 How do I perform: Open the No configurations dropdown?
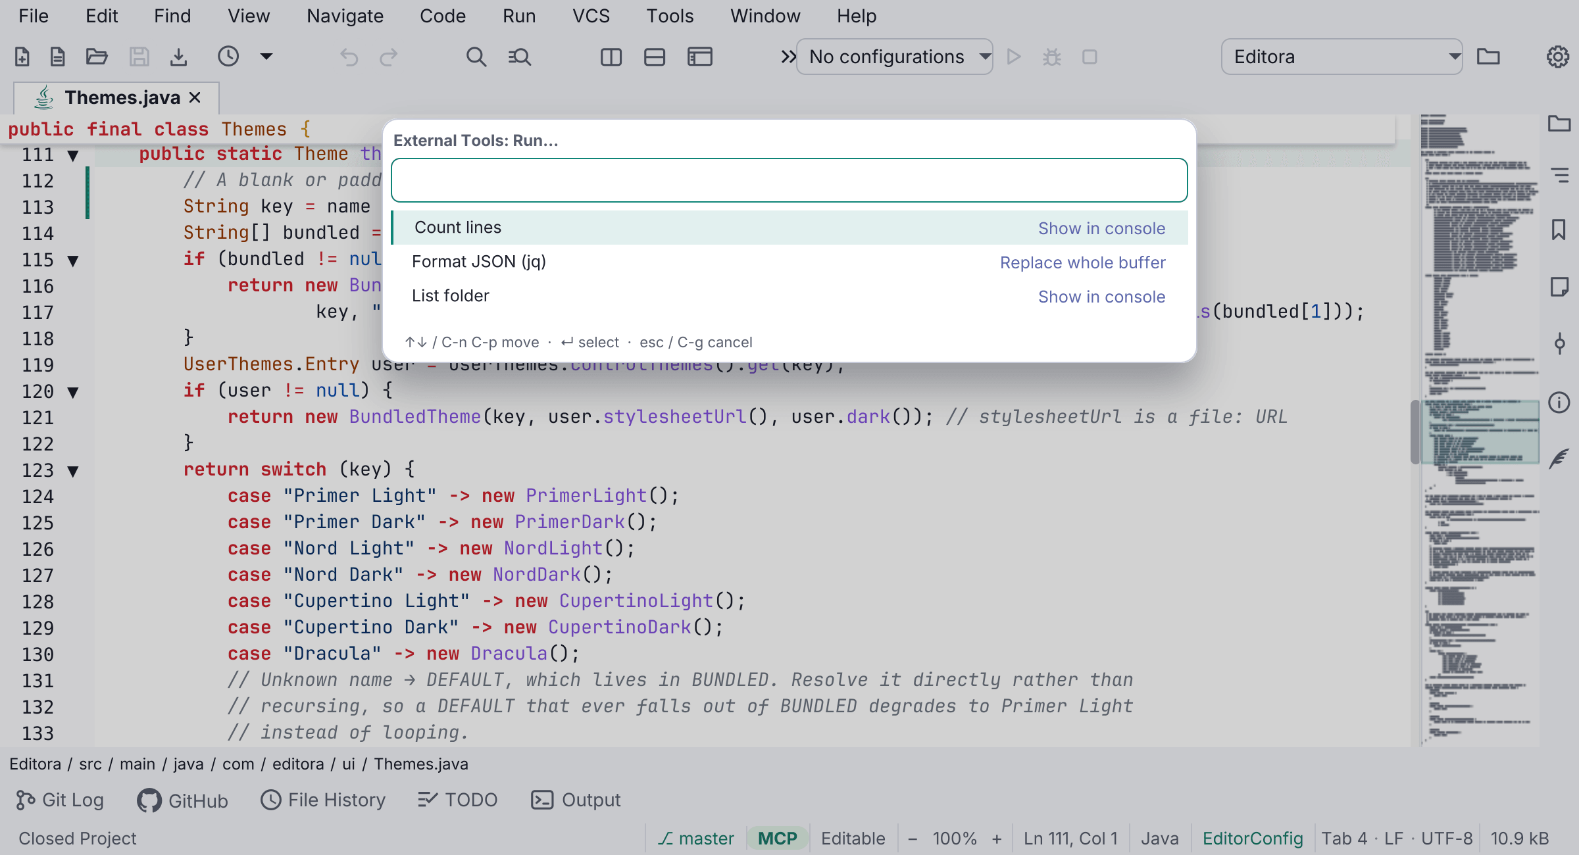click(x=895, y=57)
